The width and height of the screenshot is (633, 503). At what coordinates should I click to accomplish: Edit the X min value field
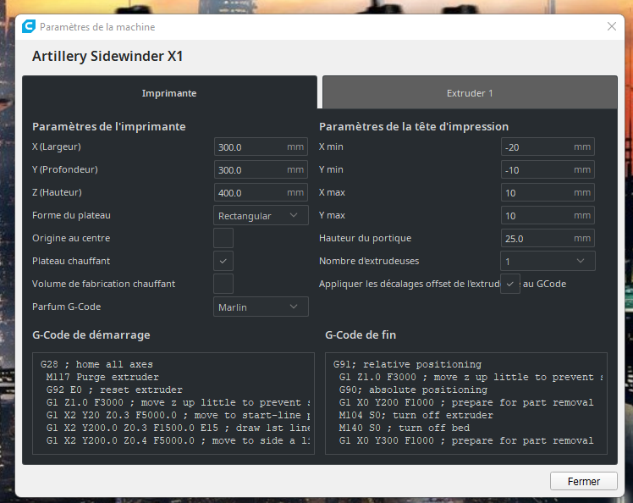point(548,146)
